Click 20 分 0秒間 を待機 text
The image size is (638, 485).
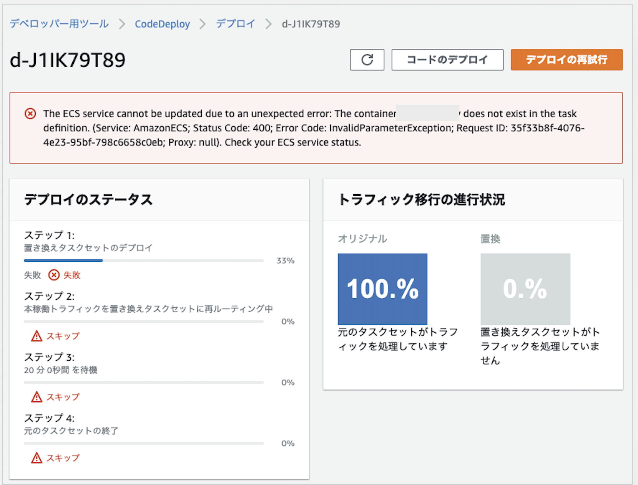(60, 370)
